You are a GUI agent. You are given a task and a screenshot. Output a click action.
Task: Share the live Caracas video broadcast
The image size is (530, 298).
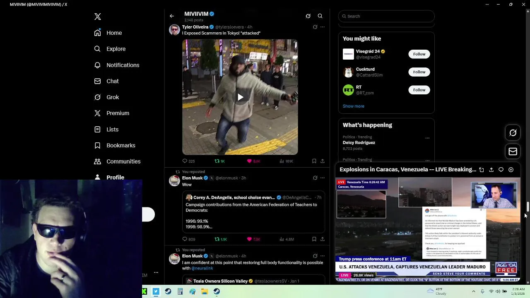[x=491, y=170]
